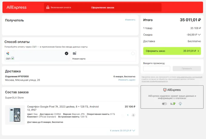Click the SBP payment logo icon
The height and width of the screenshot is (139, 206).
click(x=8, y=53)
